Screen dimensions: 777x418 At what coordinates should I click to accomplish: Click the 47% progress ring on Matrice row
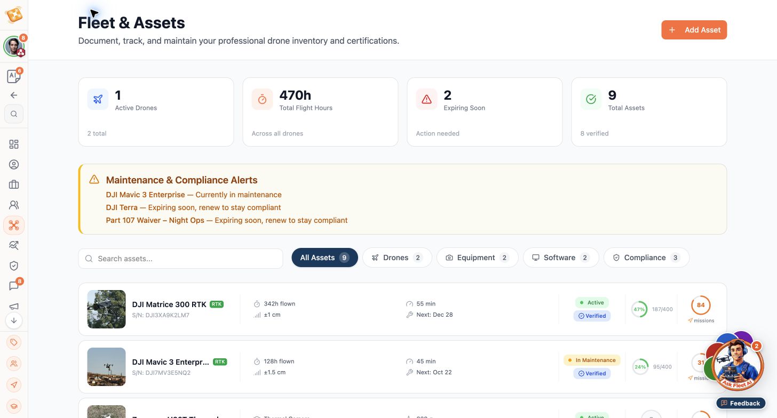pyautogui.click(x=639, y=309)
